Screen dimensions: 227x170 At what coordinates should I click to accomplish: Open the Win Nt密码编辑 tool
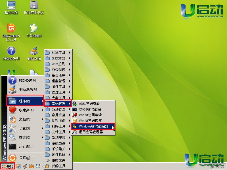(x=93, y=115)
